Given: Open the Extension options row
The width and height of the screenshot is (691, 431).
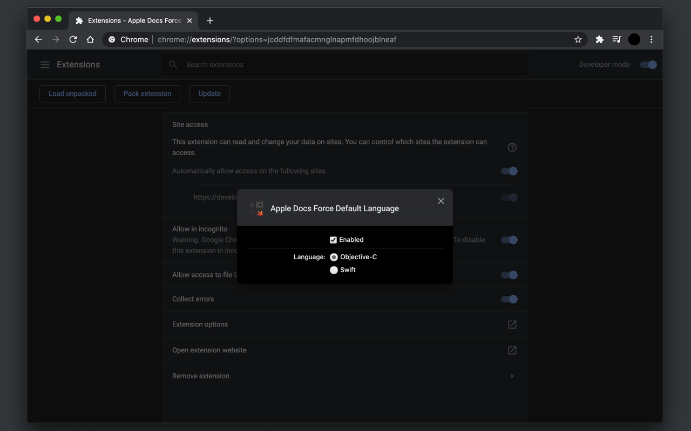Looking at the screenshot, I should click(x=345, y=324).
